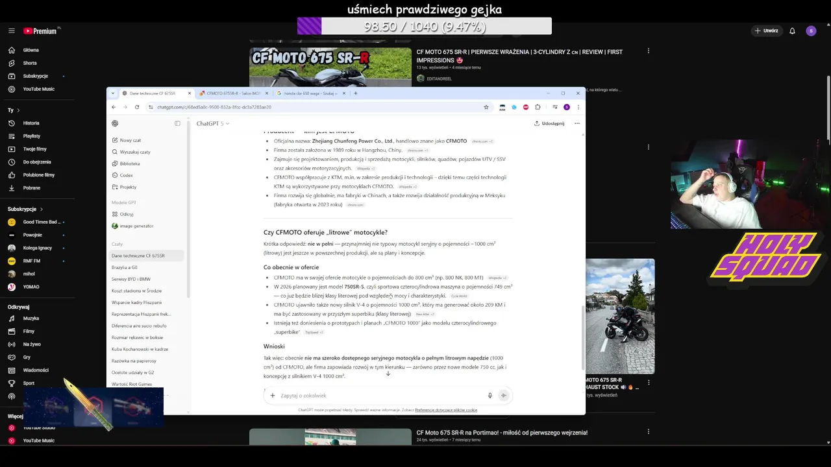Screen dimensions: 831x467
Task: Collapse the ChatGPT sidebar panel
Action: 177,123
